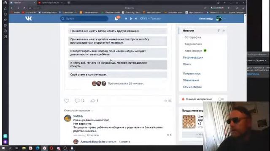270x151 pixels.
Task: Reload the page in the browser
Action: [x=24, y=8]
